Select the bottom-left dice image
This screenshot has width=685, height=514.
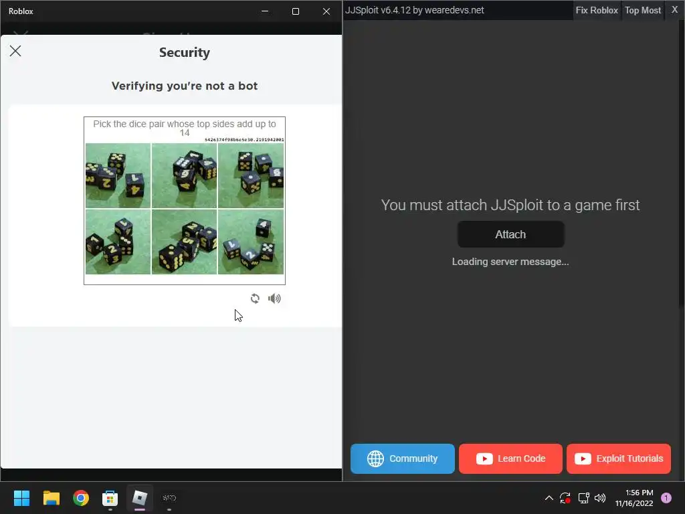pos(118,242)
